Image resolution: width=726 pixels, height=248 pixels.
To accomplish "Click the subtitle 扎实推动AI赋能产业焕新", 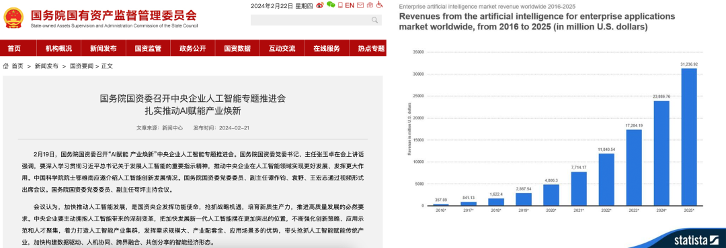I will (193, 111).
